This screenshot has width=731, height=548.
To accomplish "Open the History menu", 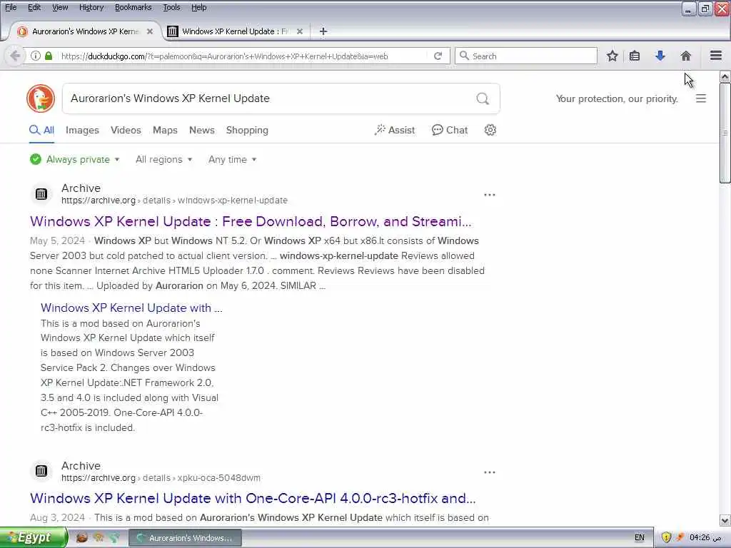I will coord(91,7).
